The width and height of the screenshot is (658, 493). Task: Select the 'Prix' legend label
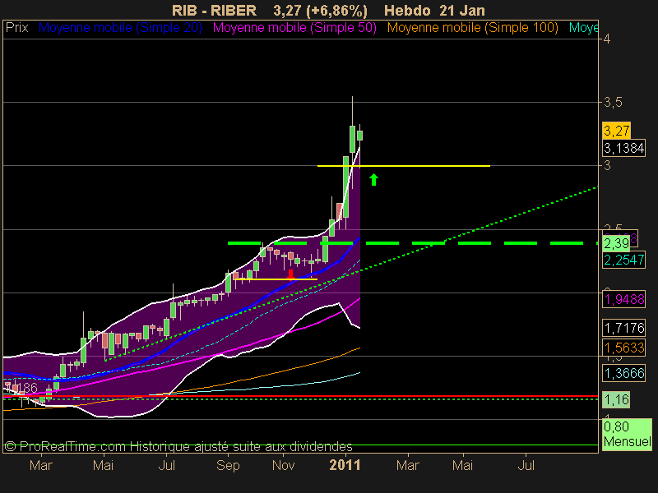coord(16,28)
